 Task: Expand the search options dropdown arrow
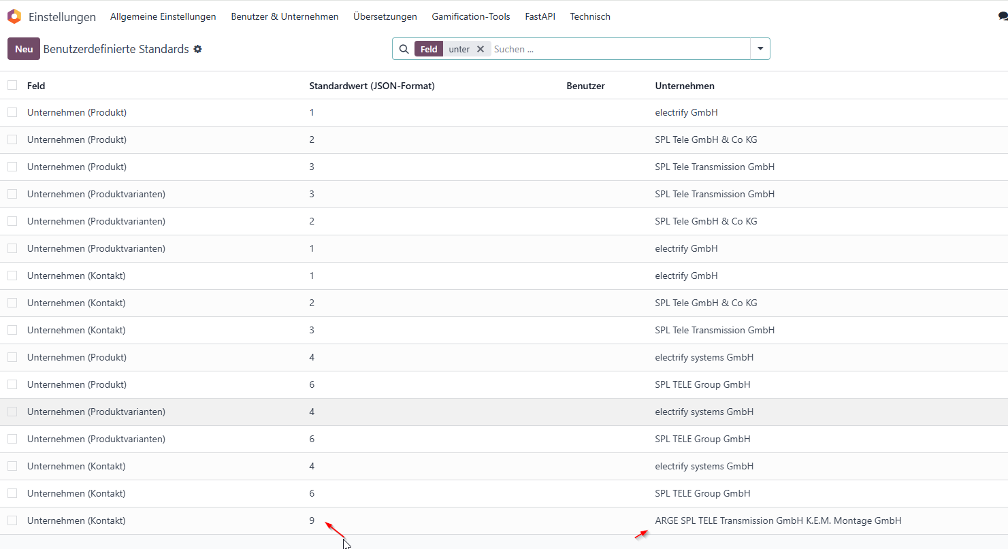coord(760,49)
